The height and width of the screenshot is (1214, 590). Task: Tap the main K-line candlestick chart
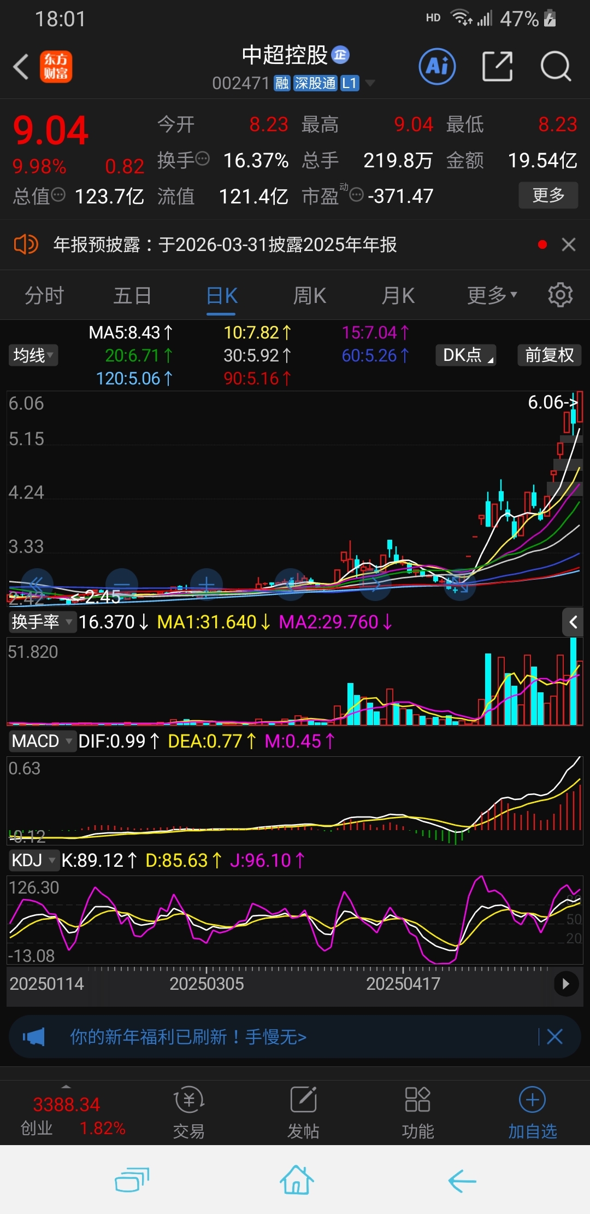(x=295, y=498)
